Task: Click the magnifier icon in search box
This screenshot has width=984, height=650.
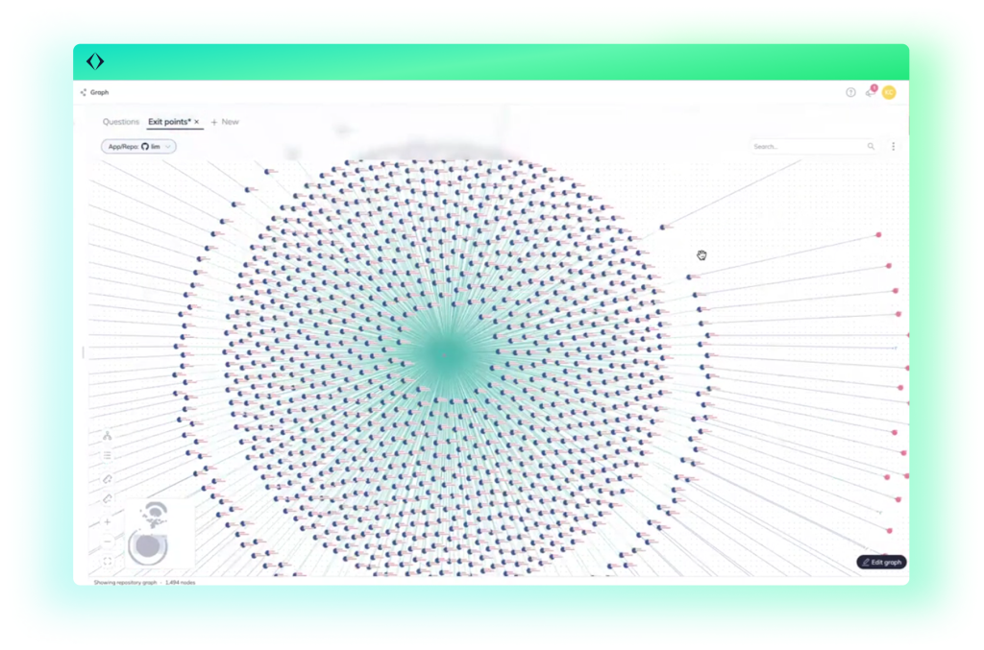Action: [872, 147]
